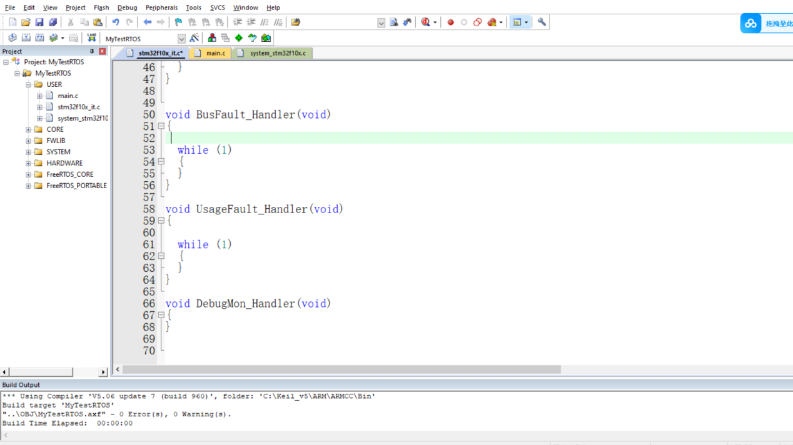
Task: Comment the selection with the comment icon
Action: coord(265,22)
